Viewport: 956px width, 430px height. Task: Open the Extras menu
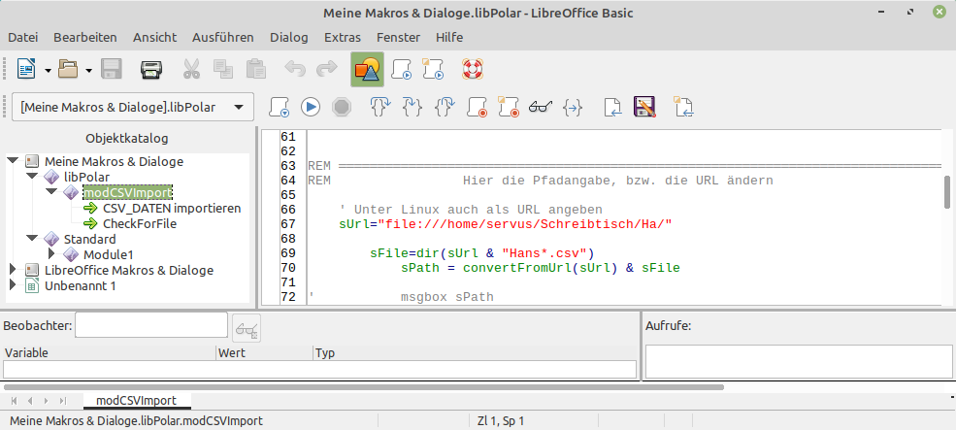343,37
